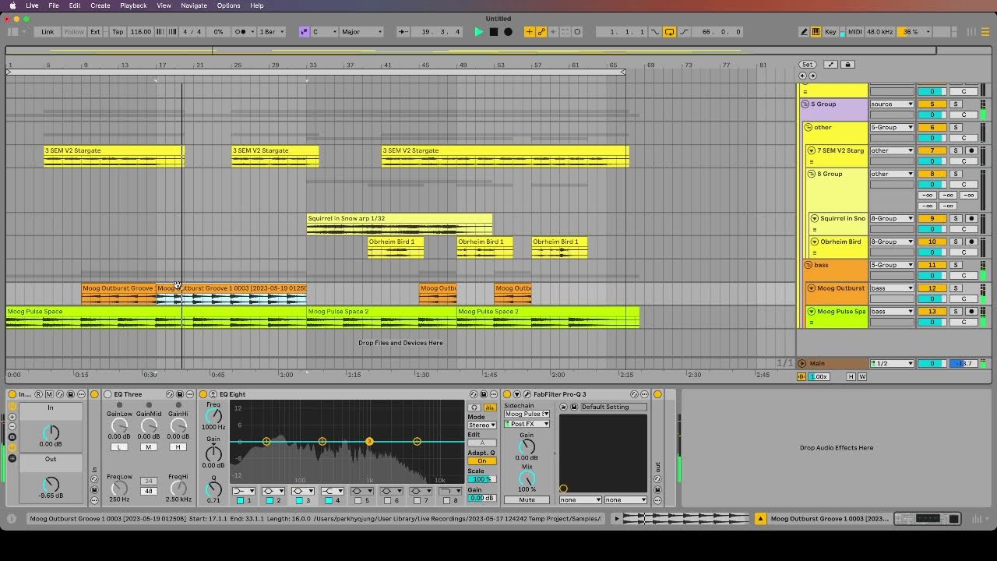Click the EQ Three device activator
The height and width of the screenshot is (561, 997).
click(x=107, y=394)
